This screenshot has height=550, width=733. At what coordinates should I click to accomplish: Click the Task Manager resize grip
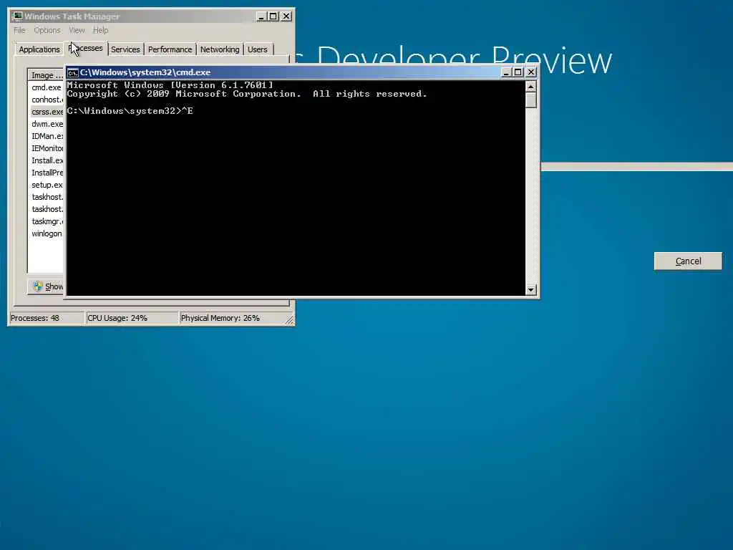coord(289,320)
